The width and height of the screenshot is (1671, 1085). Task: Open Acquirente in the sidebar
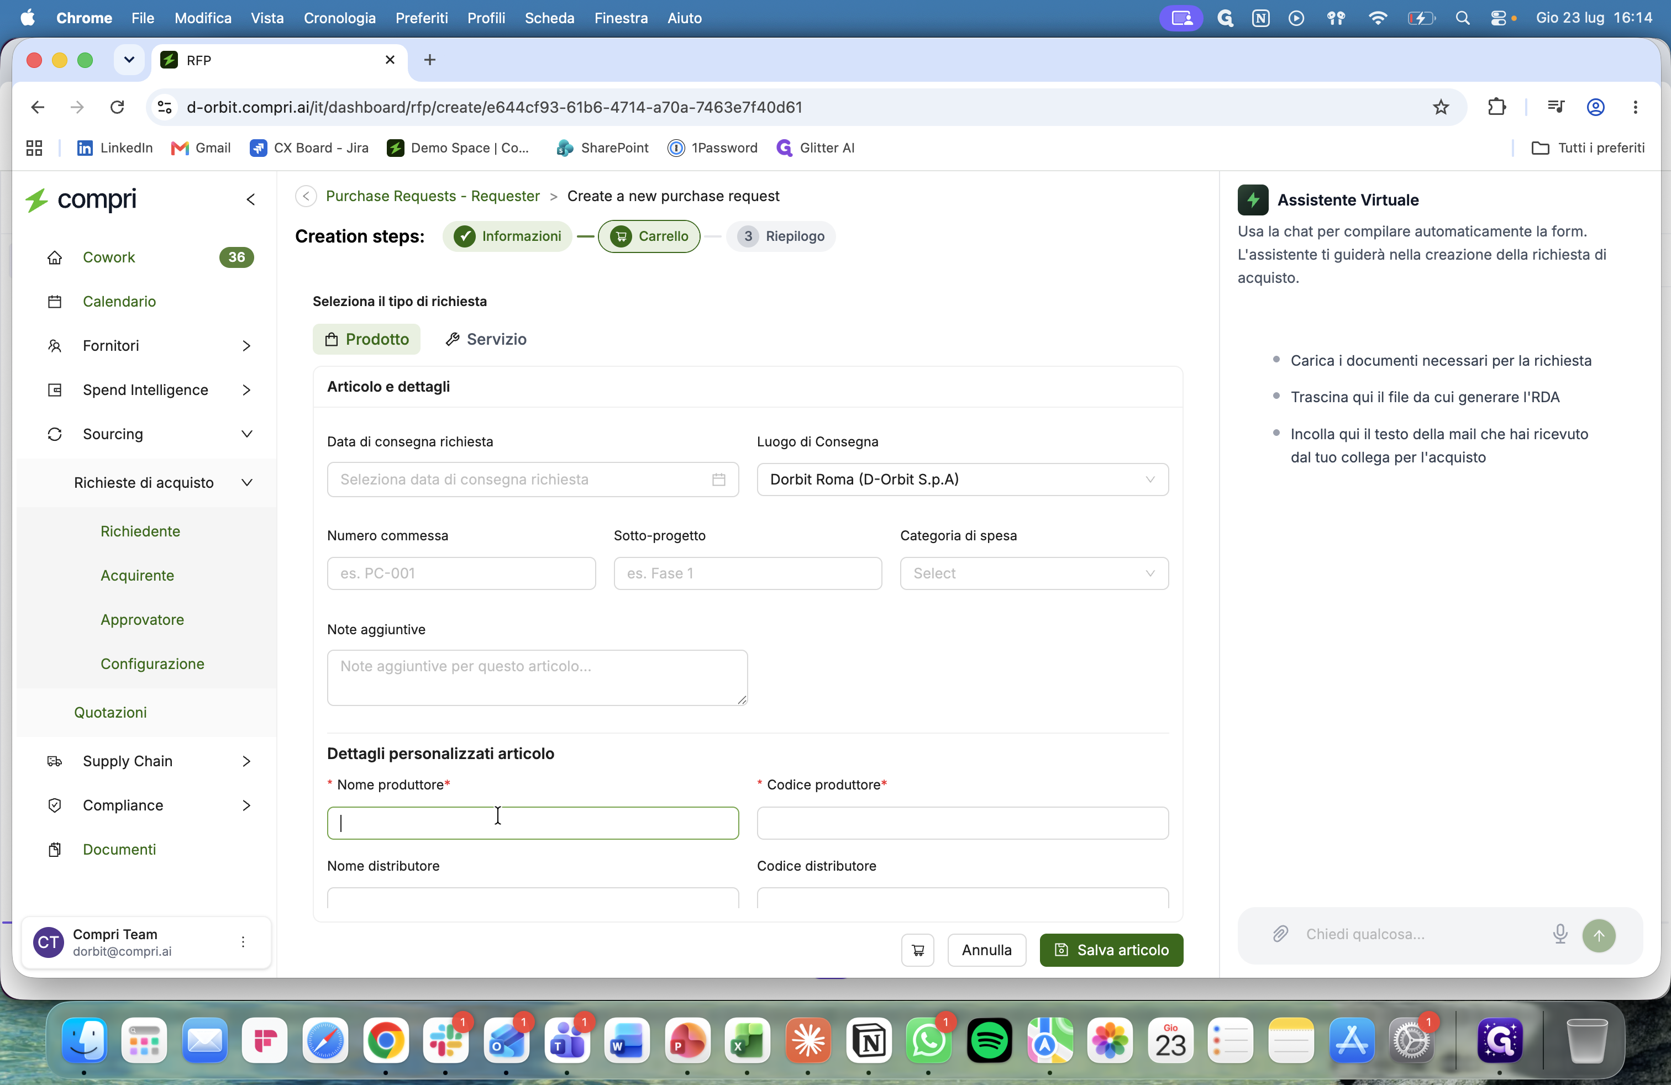click(x=137, y=576)
